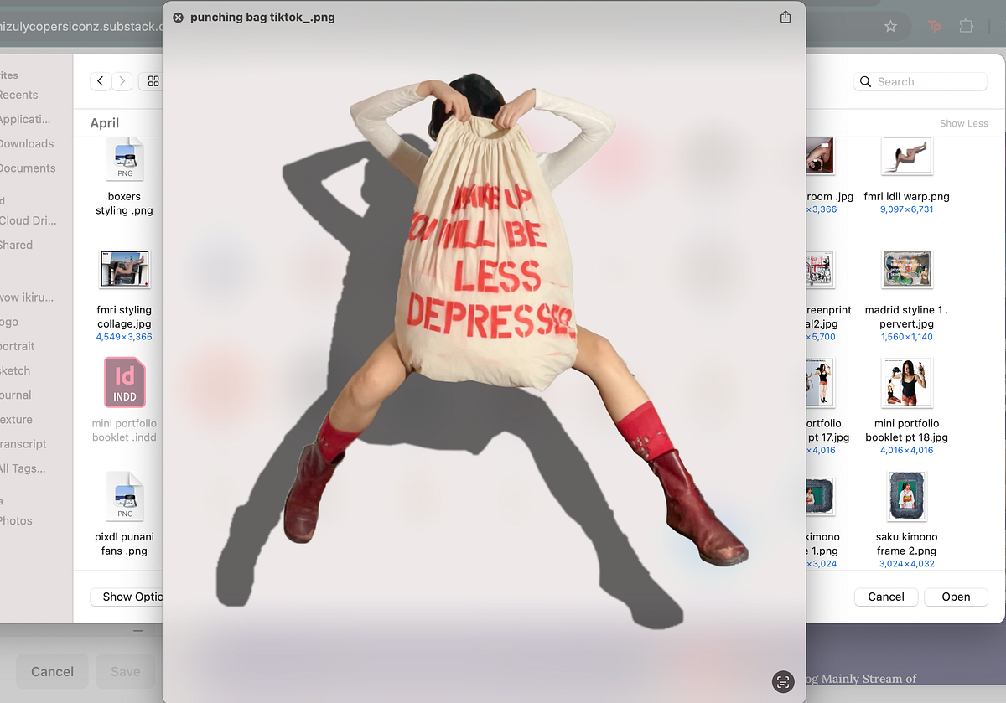Click the InDesign icon for mini portfolio booklet
Viewport: 1006px width, 703px height.
(124, 382)
